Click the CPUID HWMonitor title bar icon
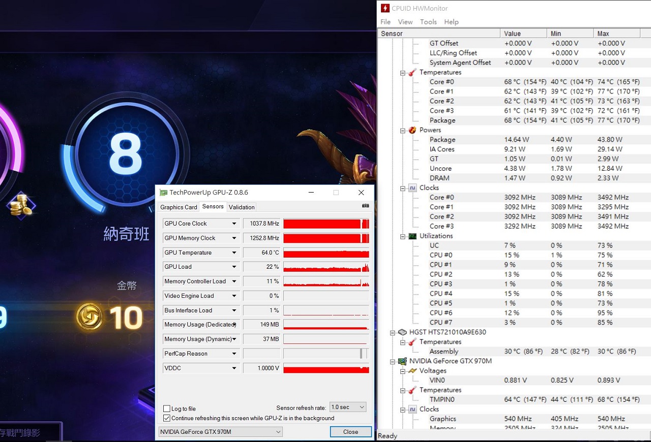 pos(385,8)
